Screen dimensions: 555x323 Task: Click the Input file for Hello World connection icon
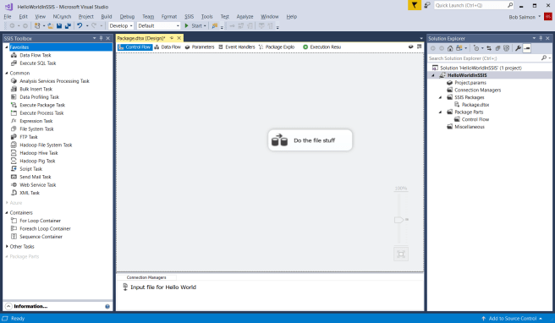(x=125, y=287)
